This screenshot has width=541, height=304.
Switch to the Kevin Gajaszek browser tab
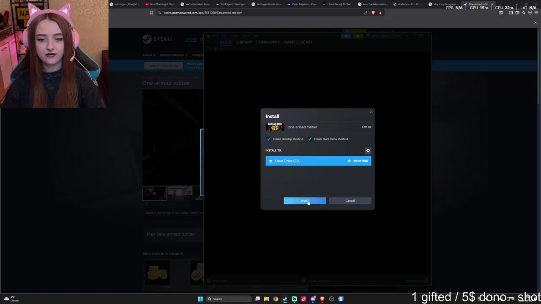pyautogui.click(x=301, y=4)
